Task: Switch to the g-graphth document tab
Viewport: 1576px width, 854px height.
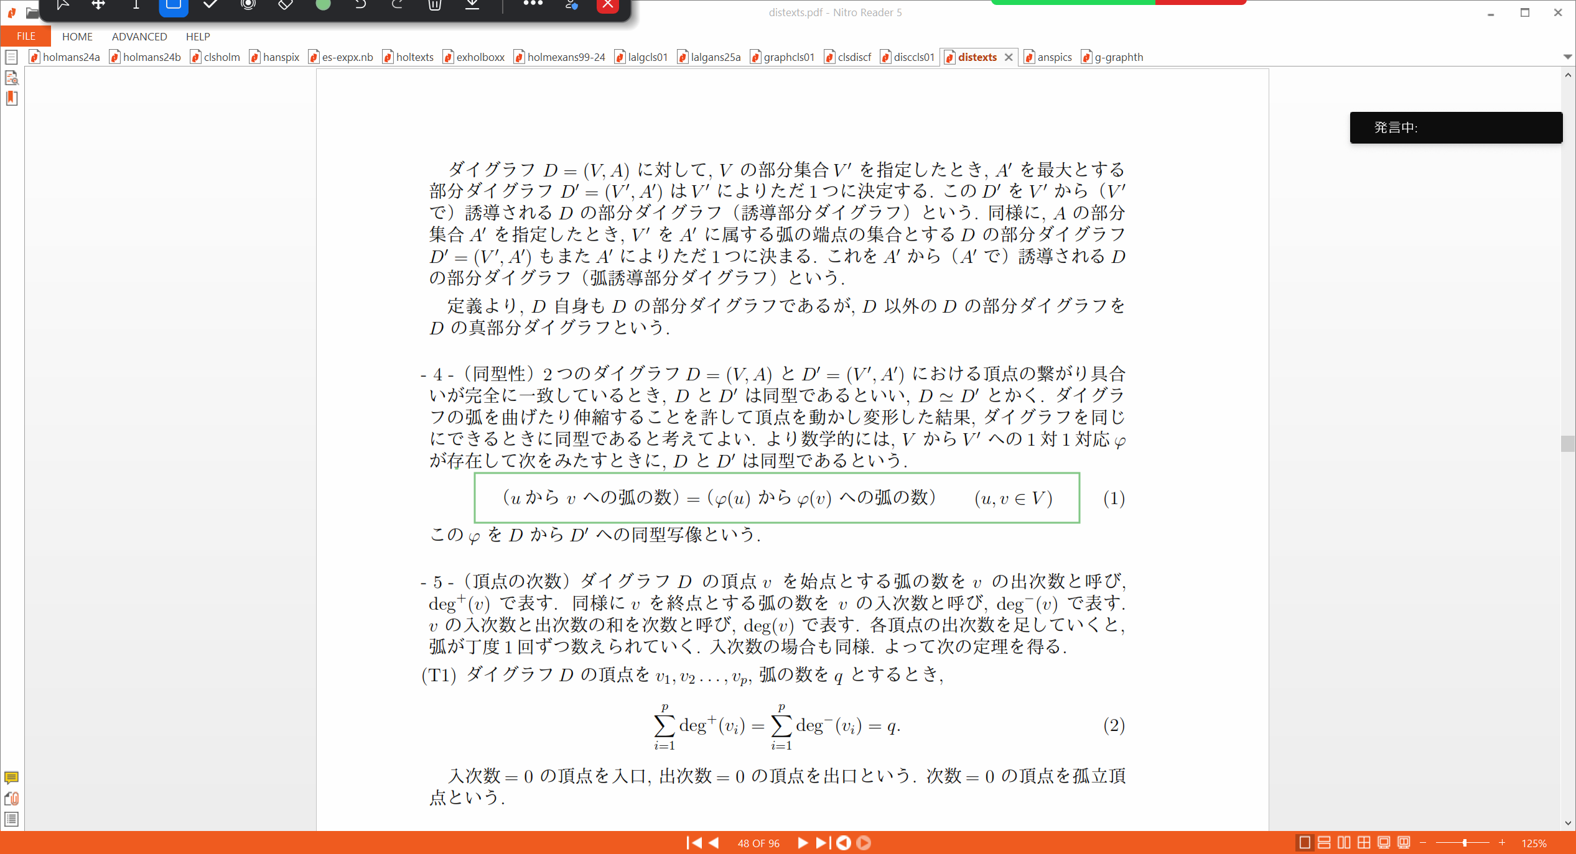Action: coord(1112,57)
